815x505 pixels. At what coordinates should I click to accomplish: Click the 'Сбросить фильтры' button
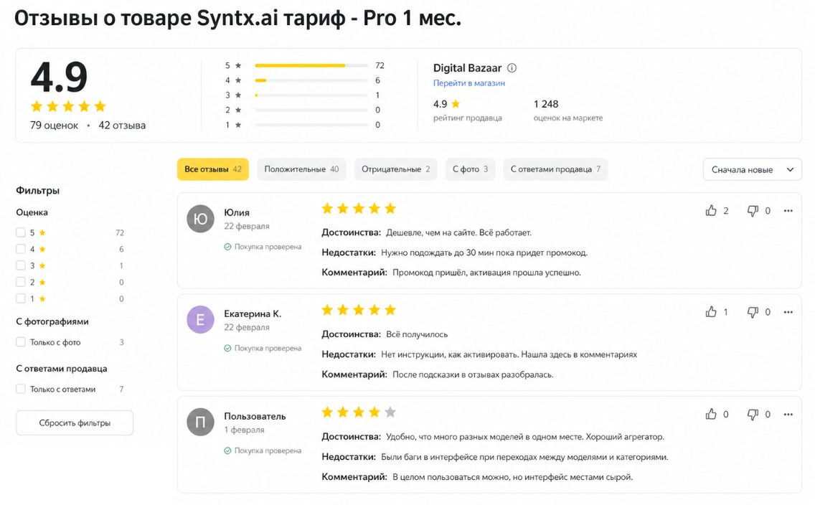75,423
